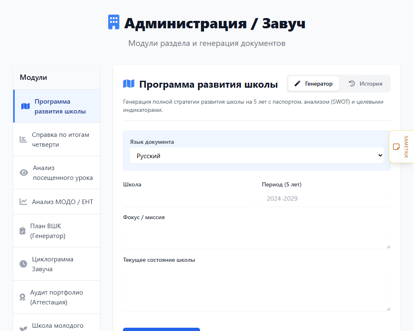Click the Программа развития школы panel title text

coord(208,84)
